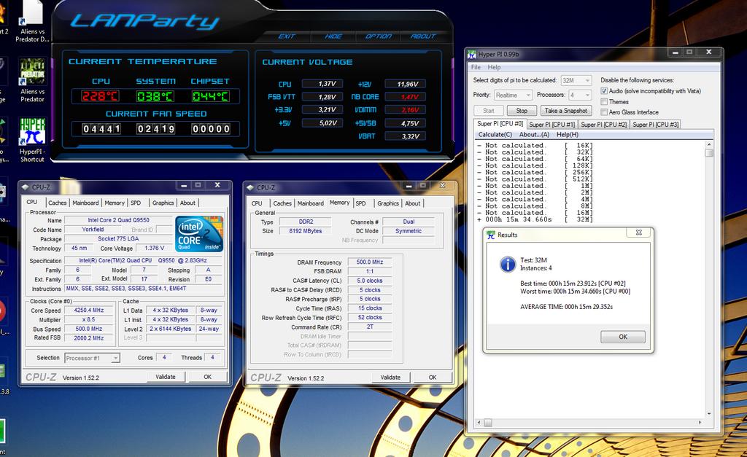This screenshot has width=747, height=457.
Task: Click OK in left CPU-Z window
Action: 208,377
